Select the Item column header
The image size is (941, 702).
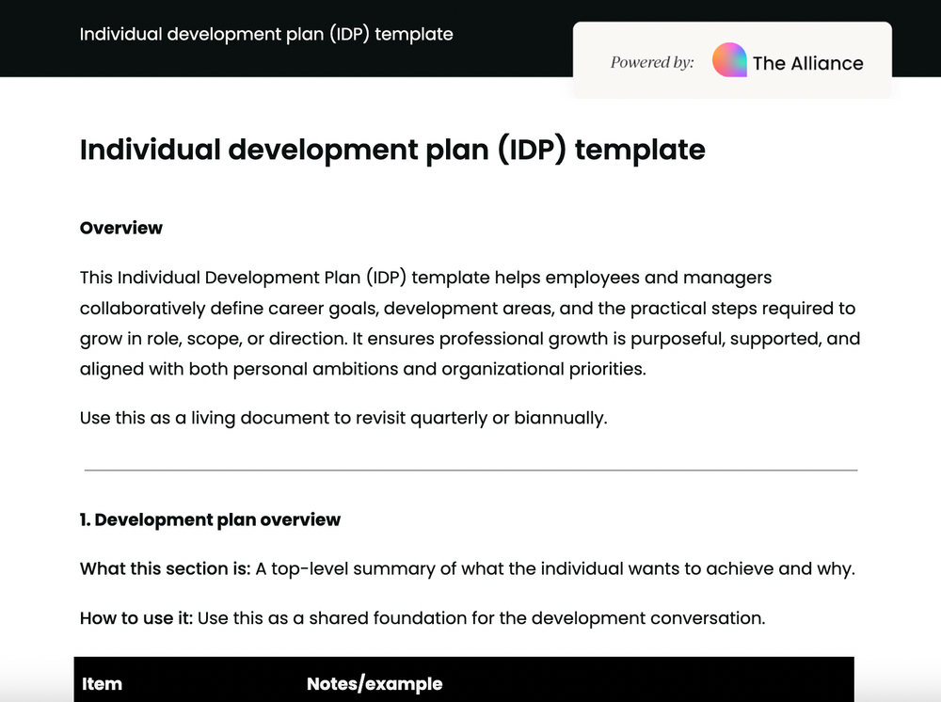coord(102,683)
